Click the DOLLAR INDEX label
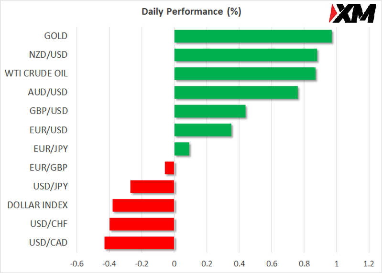 pos(38,205)
